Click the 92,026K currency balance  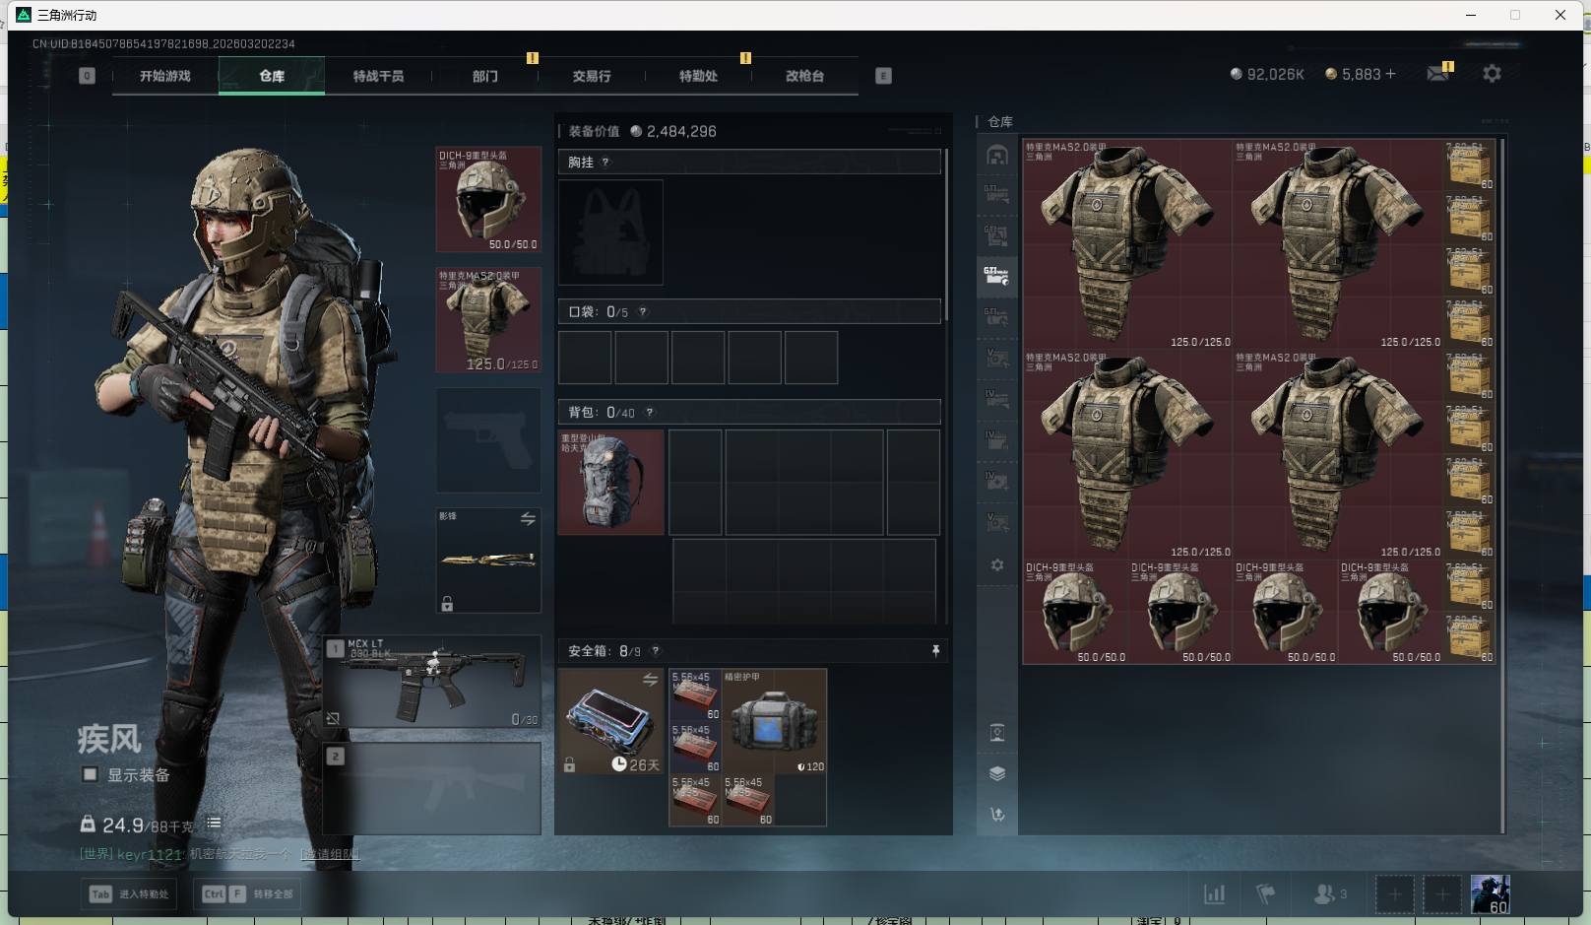(1267, 74)
